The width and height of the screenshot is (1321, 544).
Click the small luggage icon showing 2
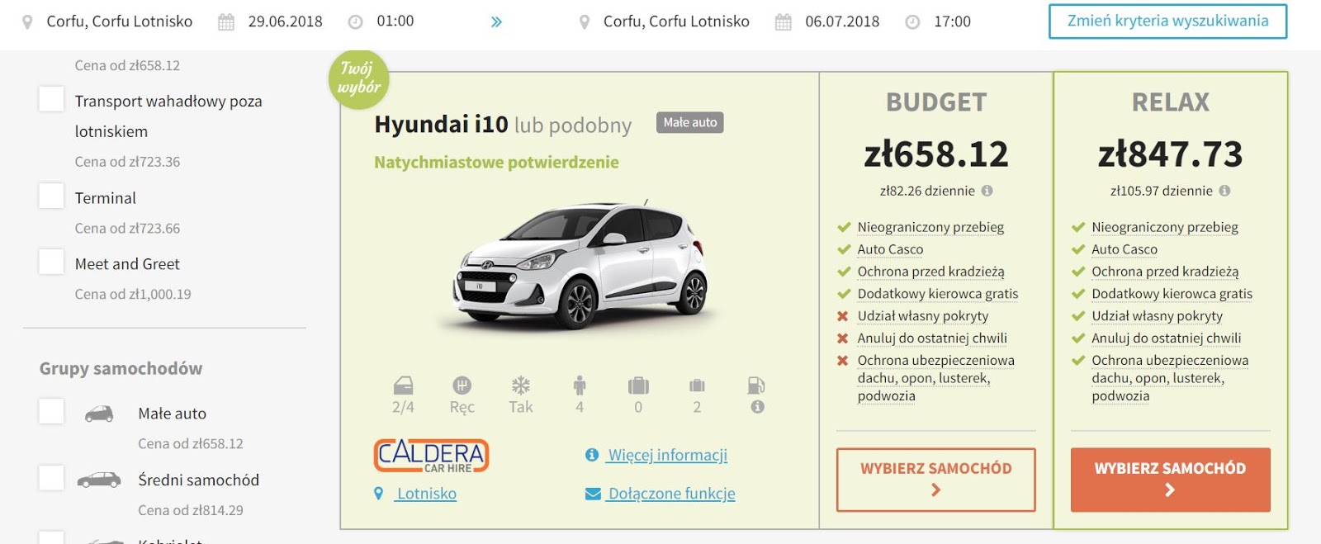pos(697,386)
